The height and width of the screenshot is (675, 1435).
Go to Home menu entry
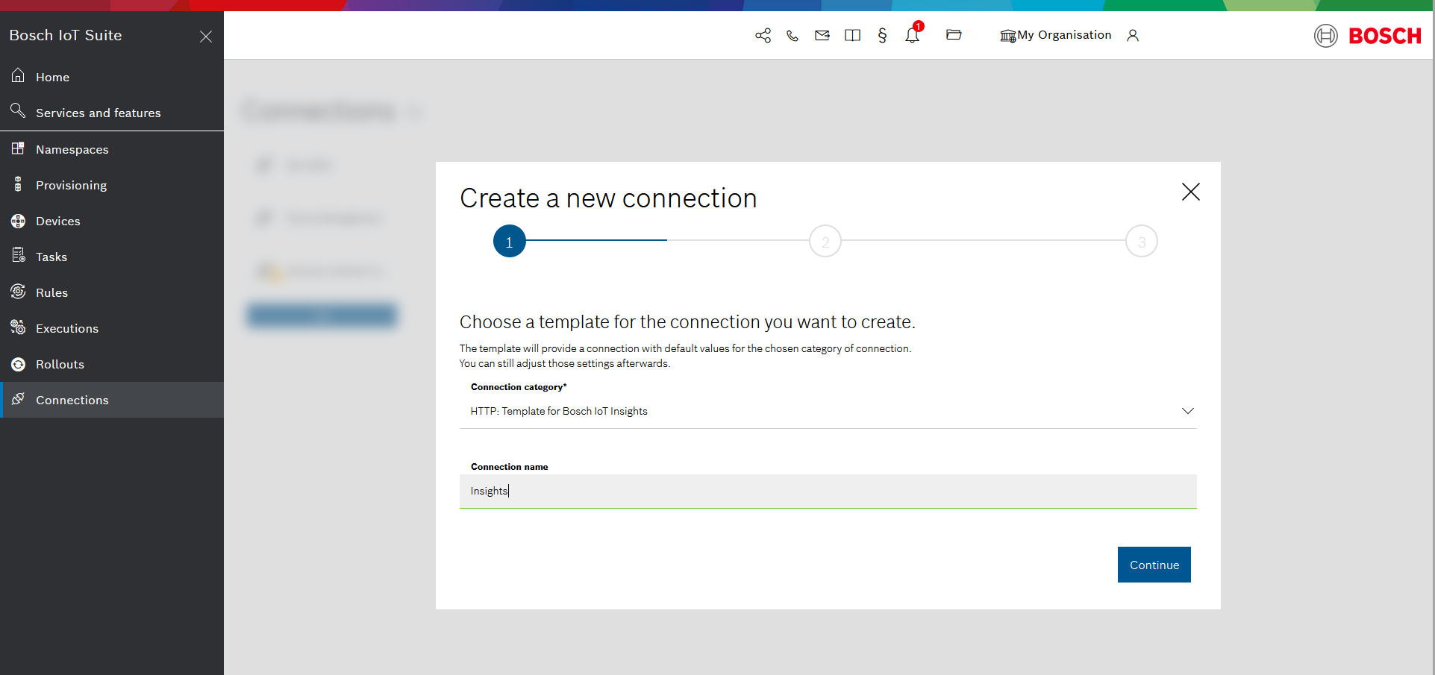point(112,77)
